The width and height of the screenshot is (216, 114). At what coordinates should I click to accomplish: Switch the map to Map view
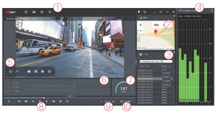pyautogui.click(x=156, y=25)
